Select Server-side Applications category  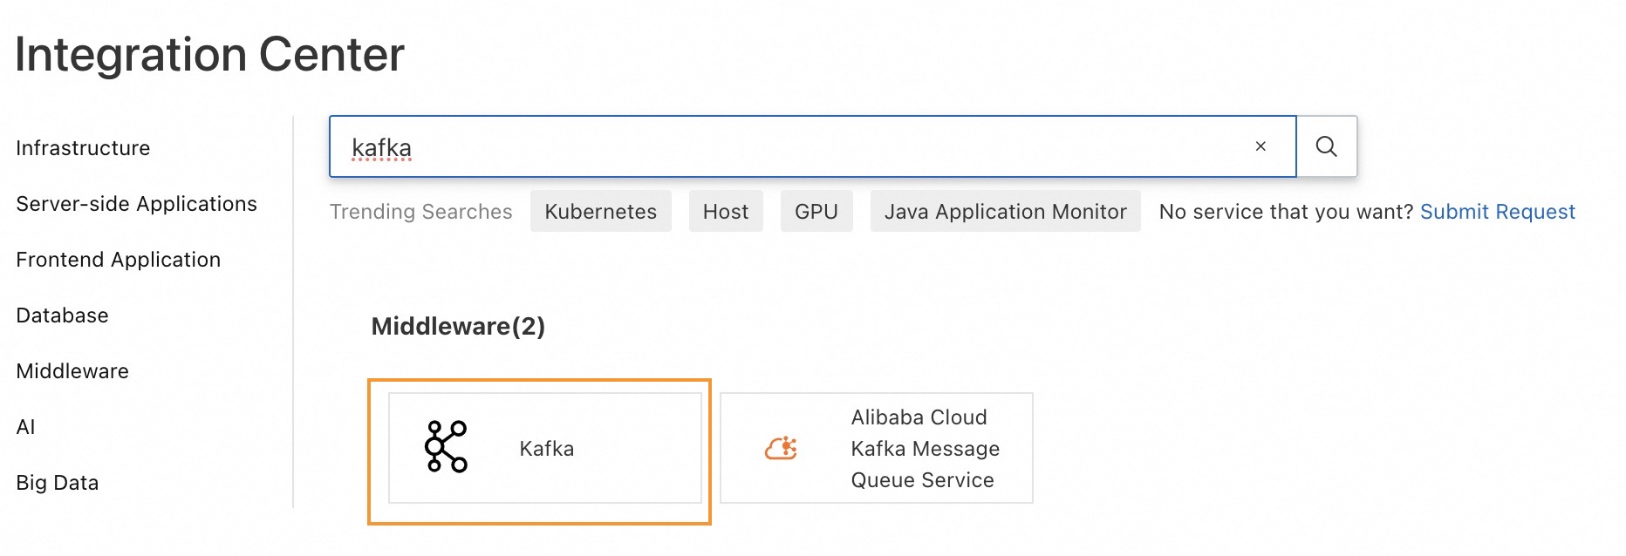point(136,204)
